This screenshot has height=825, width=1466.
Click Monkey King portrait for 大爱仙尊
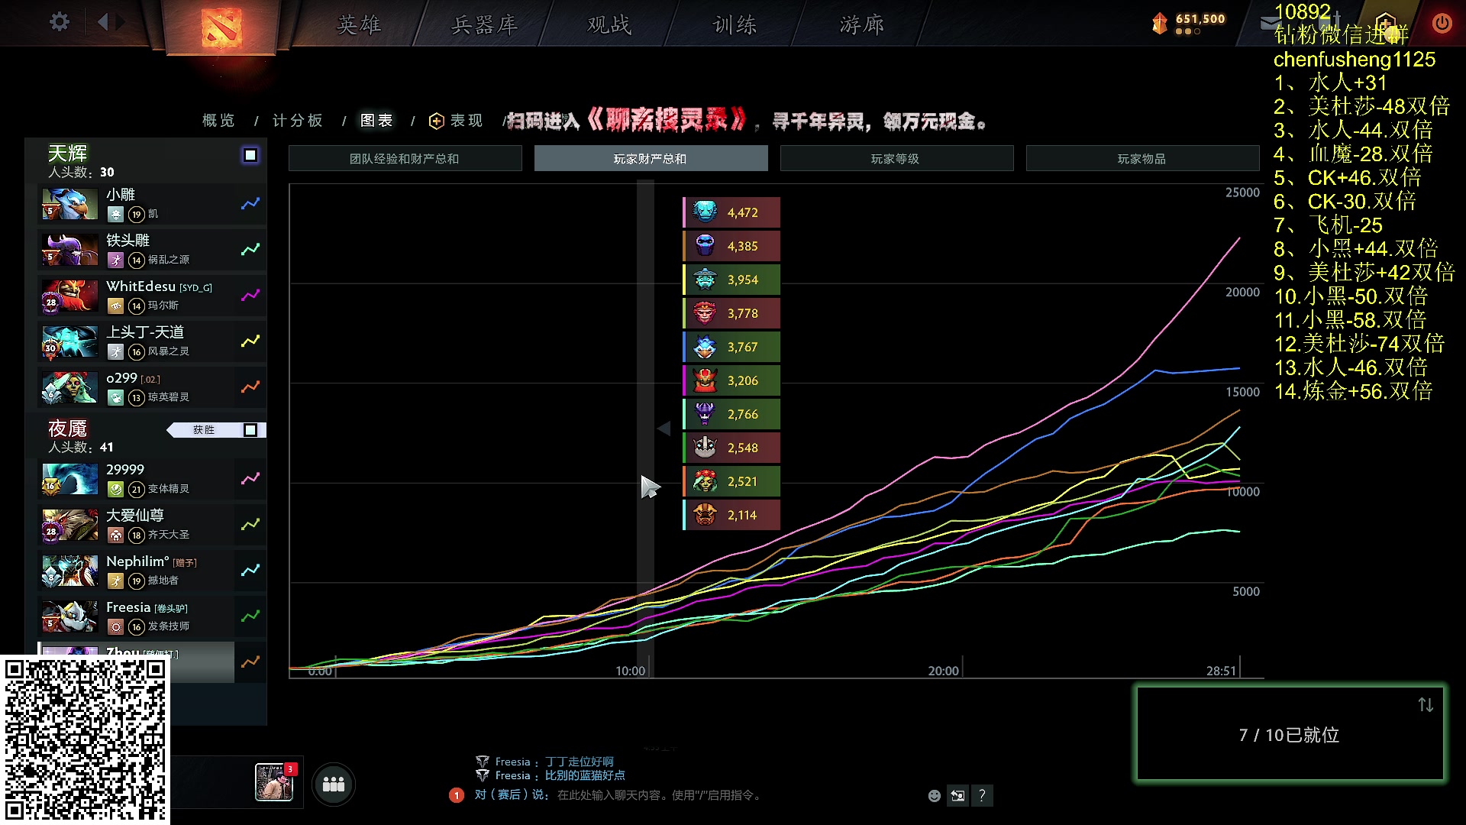[x=69, y=525]
